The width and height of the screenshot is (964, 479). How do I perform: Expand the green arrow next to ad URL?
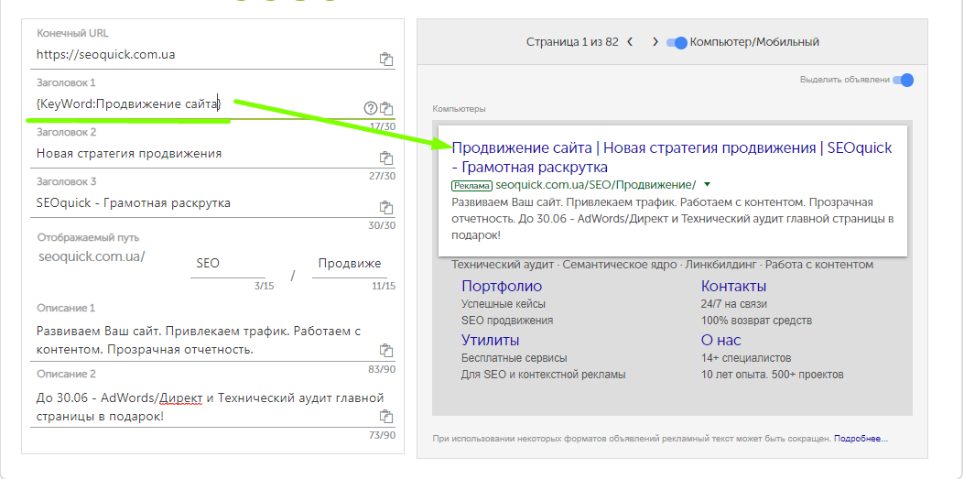707,184
